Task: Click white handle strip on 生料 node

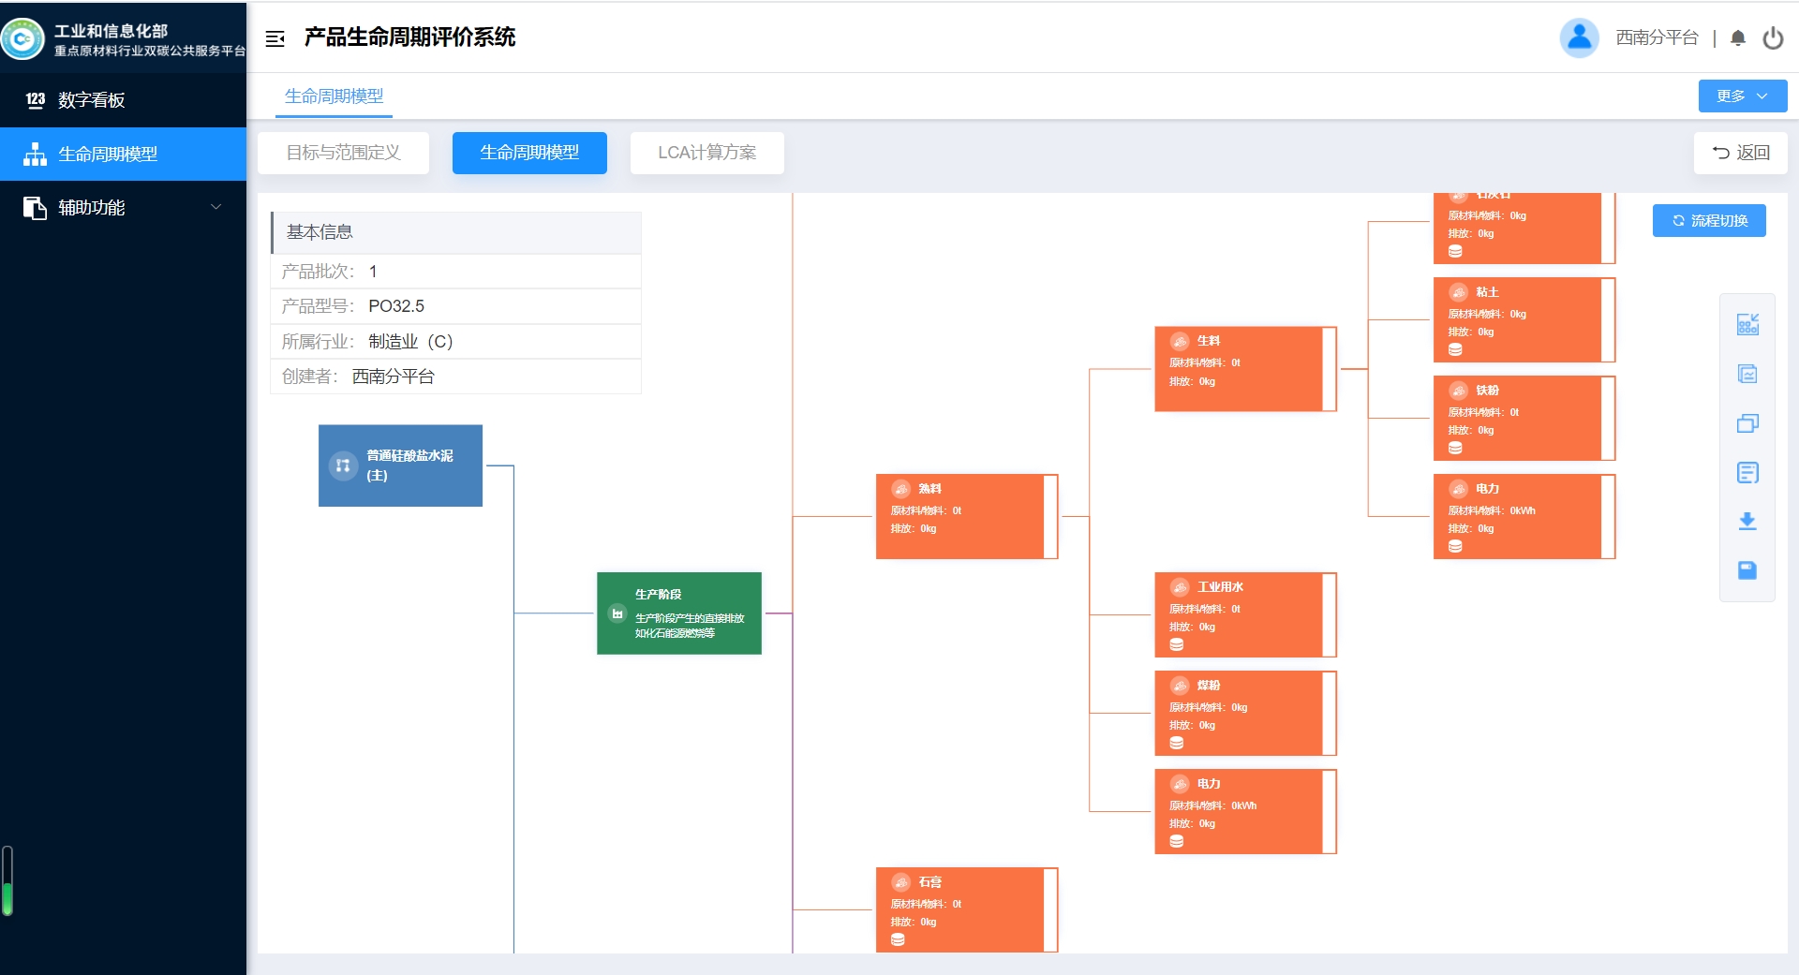Action: 1329,369
